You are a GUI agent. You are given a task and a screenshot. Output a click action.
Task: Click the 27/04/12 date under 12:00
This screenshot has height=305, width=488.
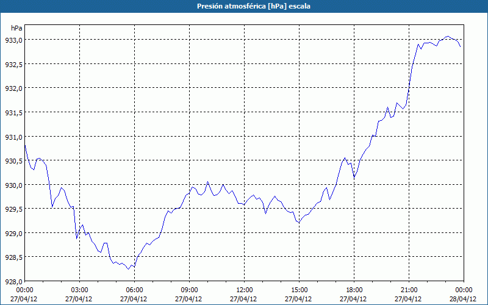coord(243,299)
